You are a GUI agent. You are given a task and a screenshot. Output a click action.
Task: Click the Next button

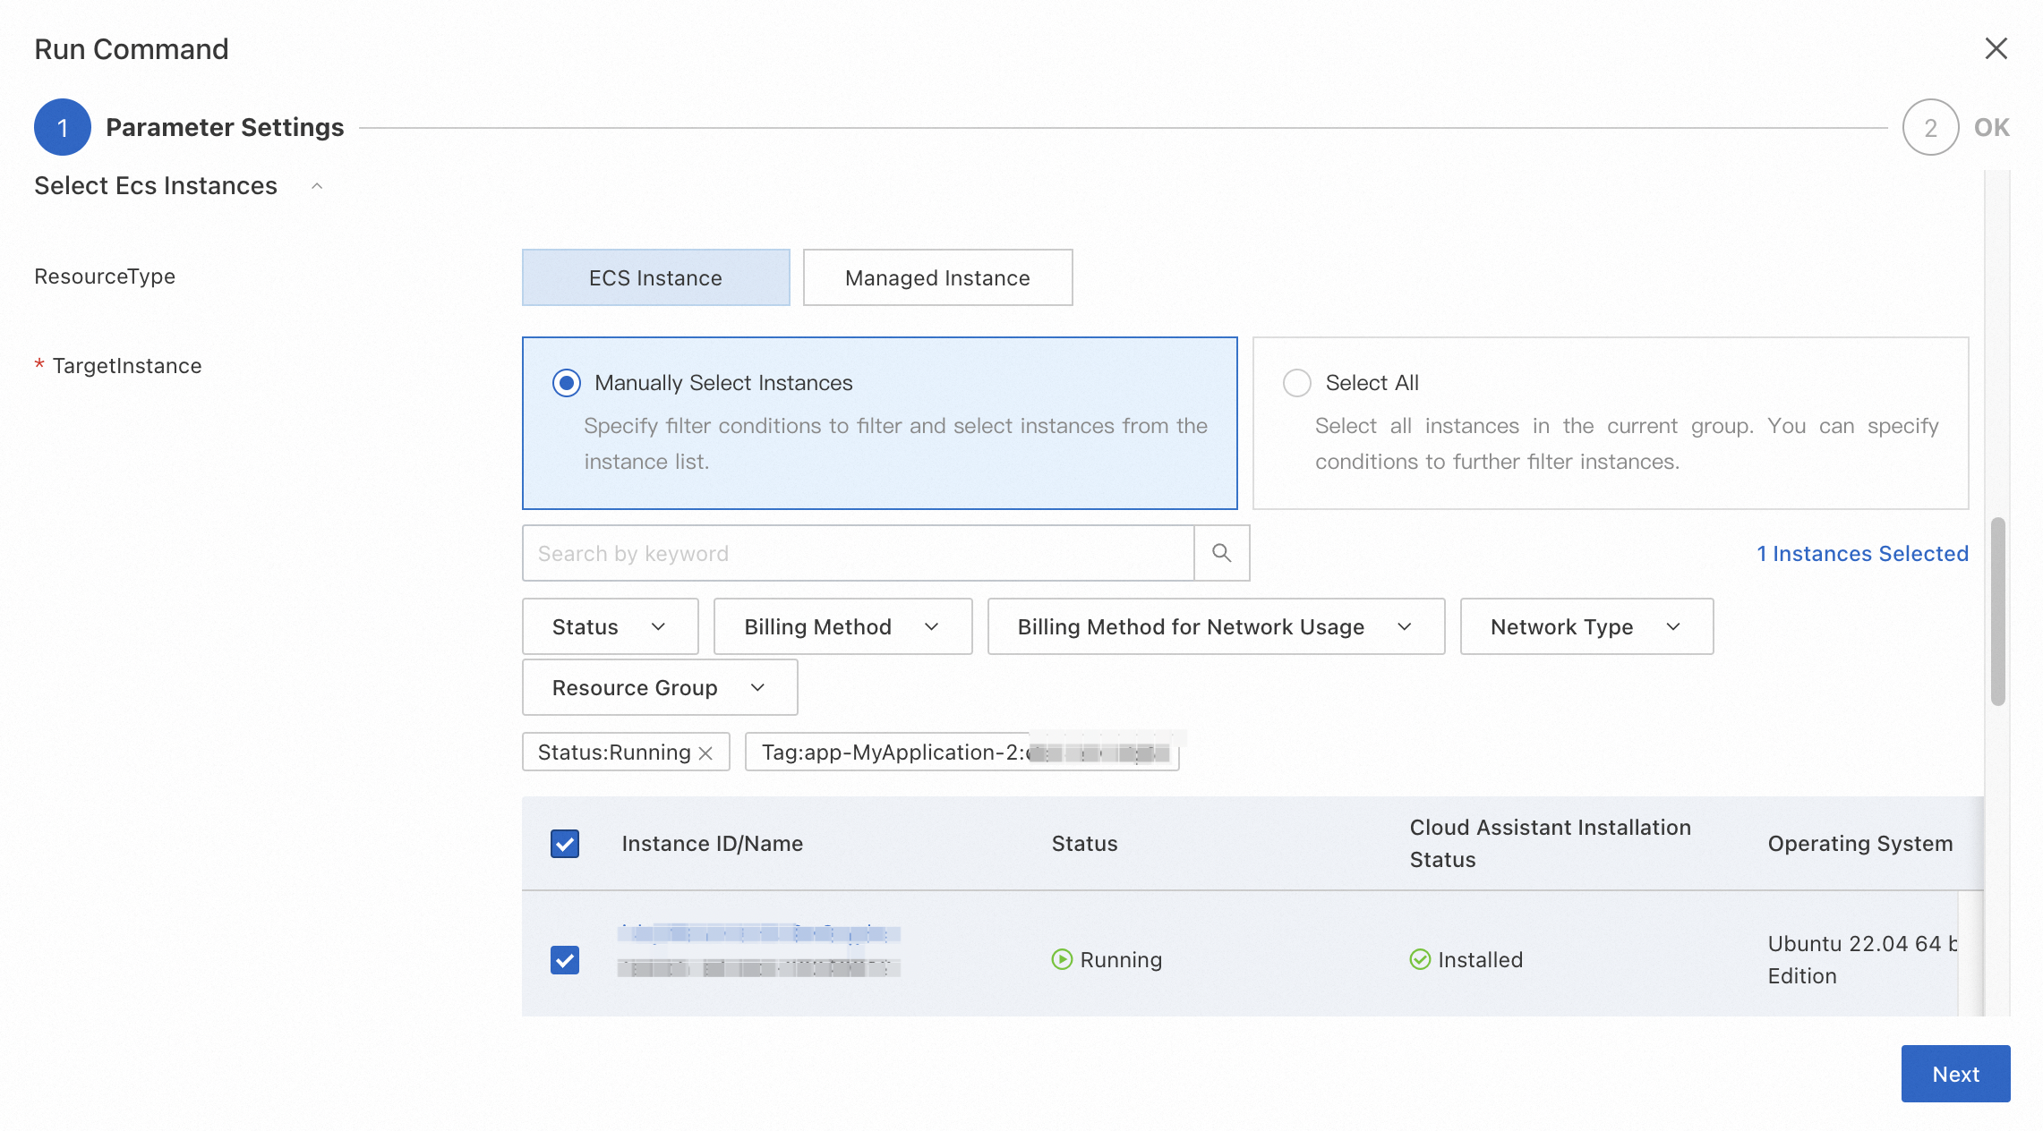pyautogui.click(x=1954, y=1074)
